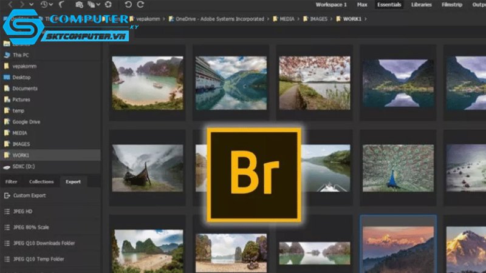Go back with the left arrow icon

tap(10, 4)
